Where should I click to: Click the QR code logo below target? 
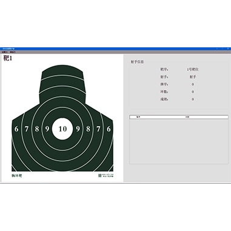coord(99,175)
